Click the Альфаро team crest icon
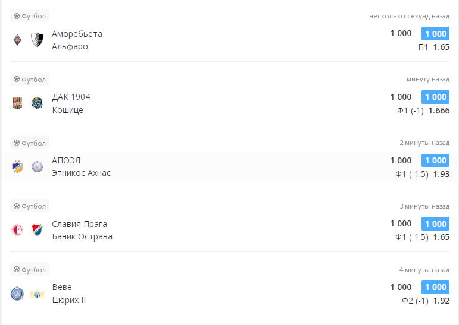Screen dimensions: 459x325 (x=38, y=40)
